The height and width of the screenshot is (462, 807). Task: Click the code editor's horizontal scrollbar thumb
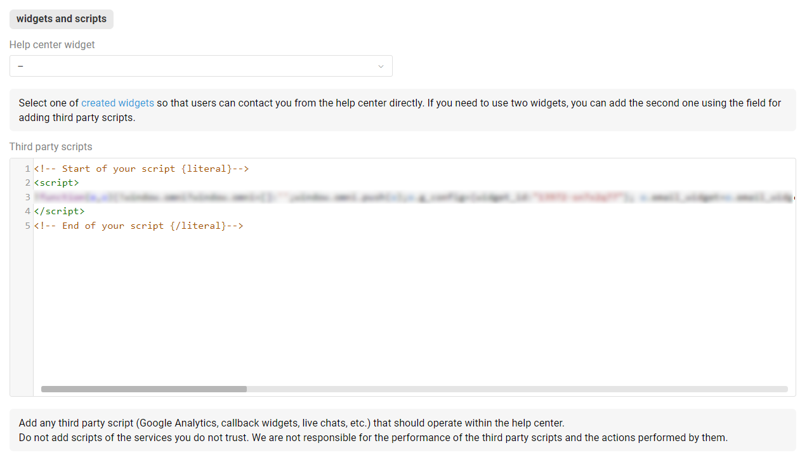coord(144,389)
